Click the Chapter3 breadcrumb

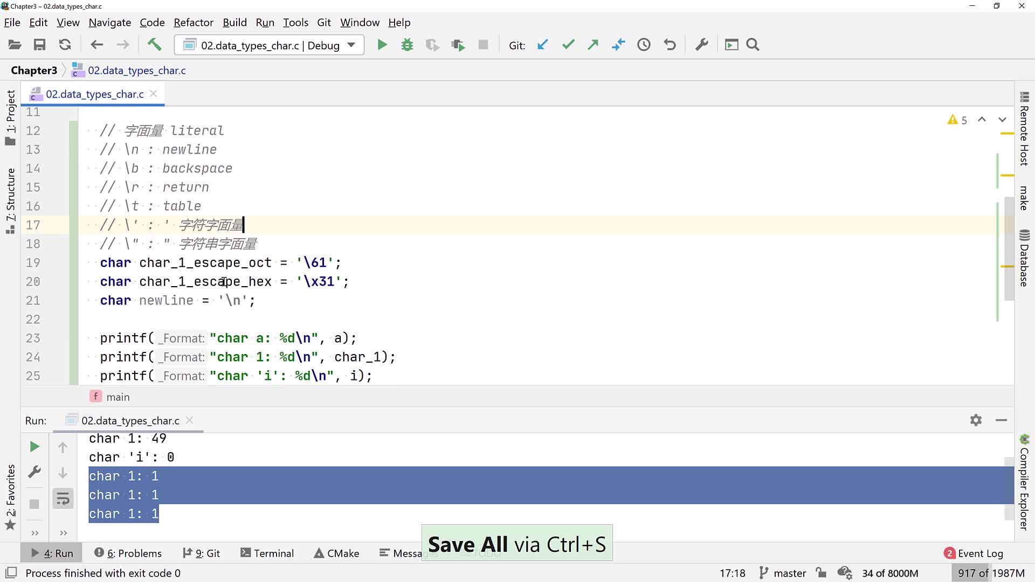pyautogui.click(x=34, y=70)
